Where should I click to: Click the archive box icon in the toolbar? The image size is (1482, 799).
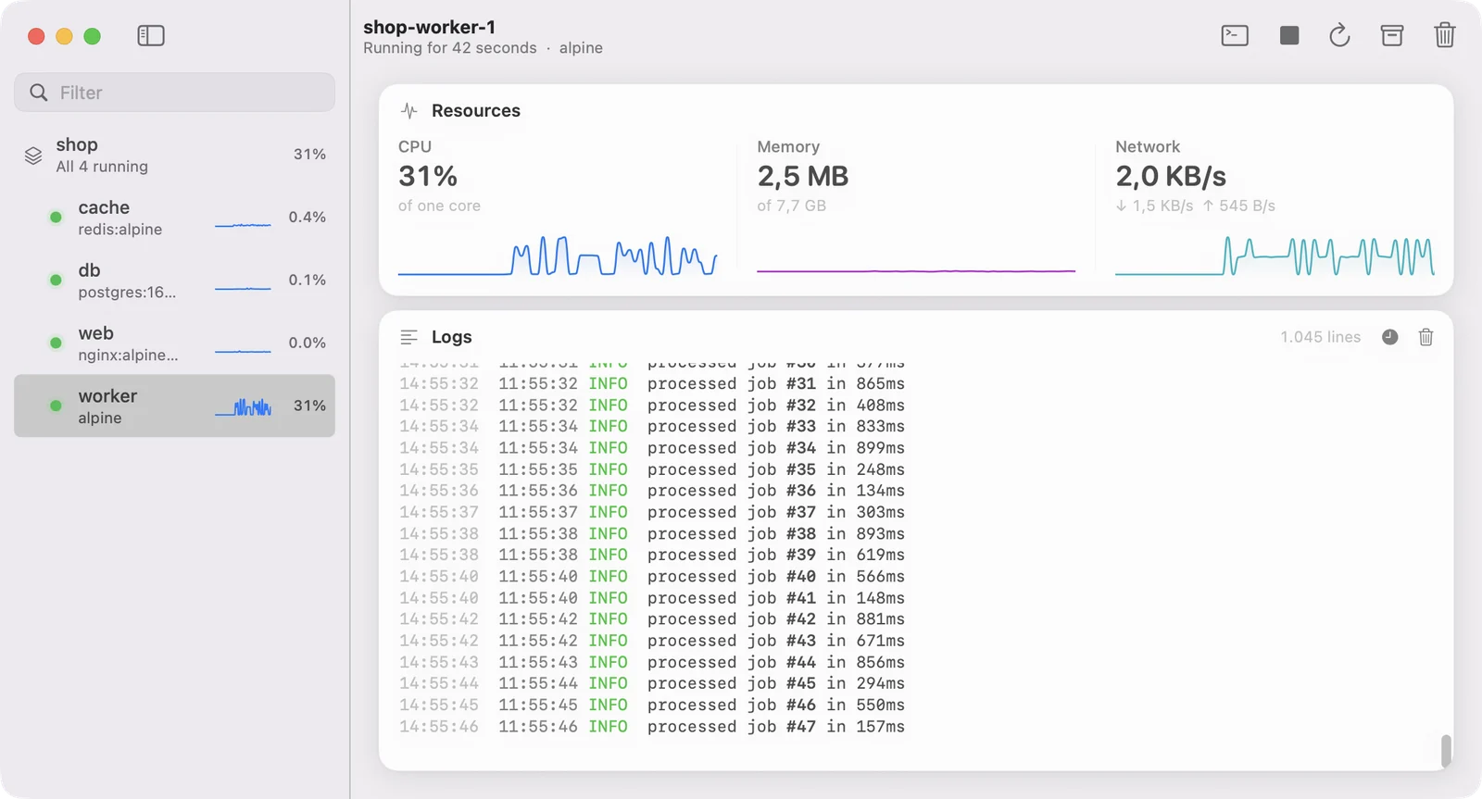point(1391,36)
